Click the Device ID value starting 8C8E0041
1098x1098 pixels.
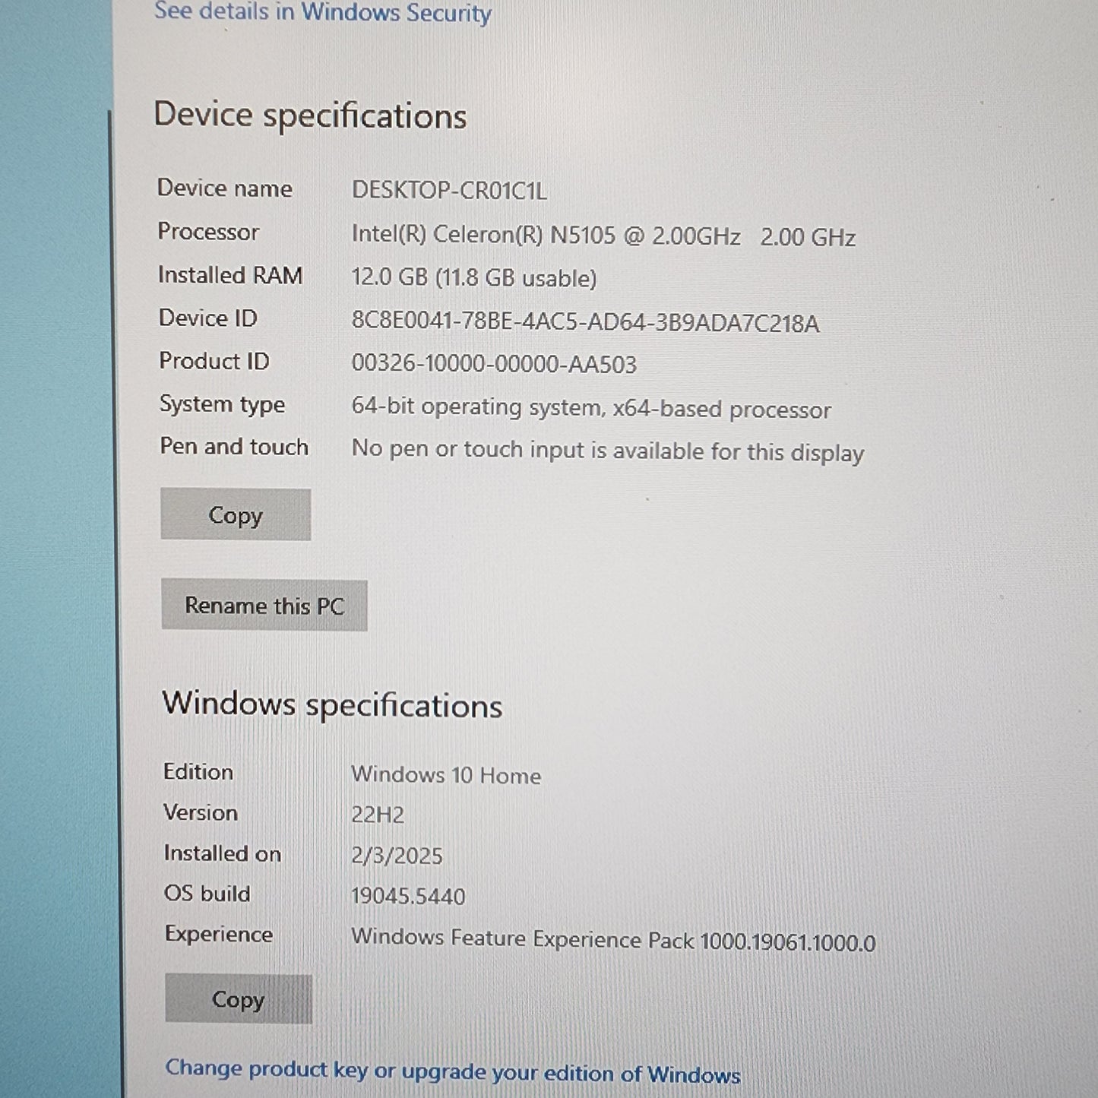pos(585,323)
